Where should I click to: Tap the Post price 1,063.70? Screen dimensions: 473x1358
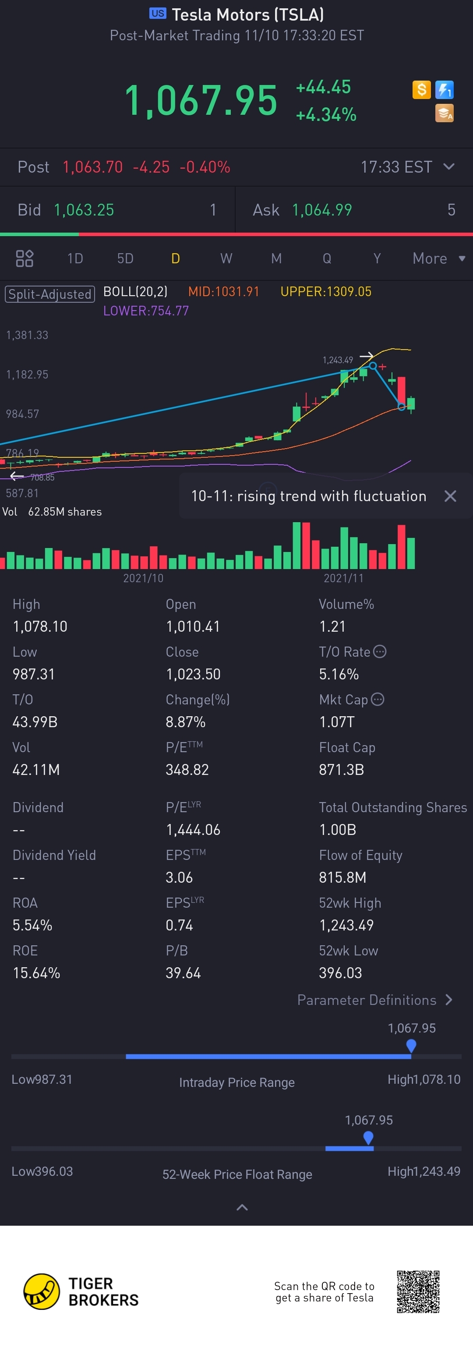coord(93,167)
